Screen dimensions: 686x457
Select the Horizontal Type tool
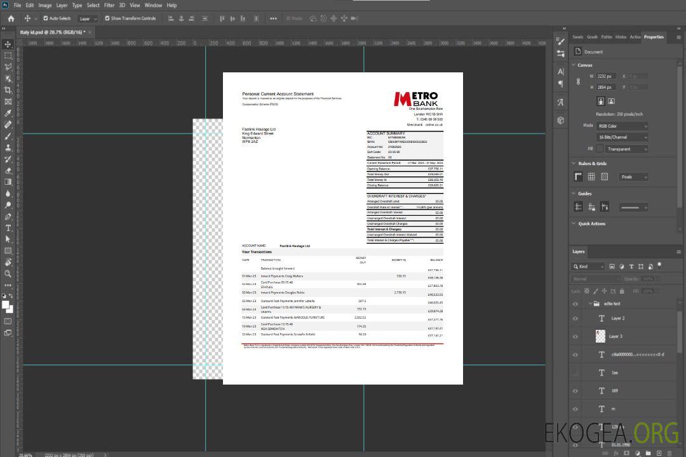(x=8, y=228)
